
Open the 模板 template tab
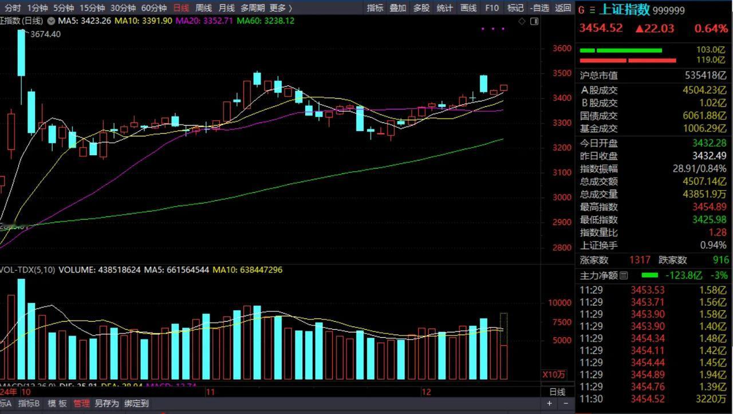click(x=57, y=404)
